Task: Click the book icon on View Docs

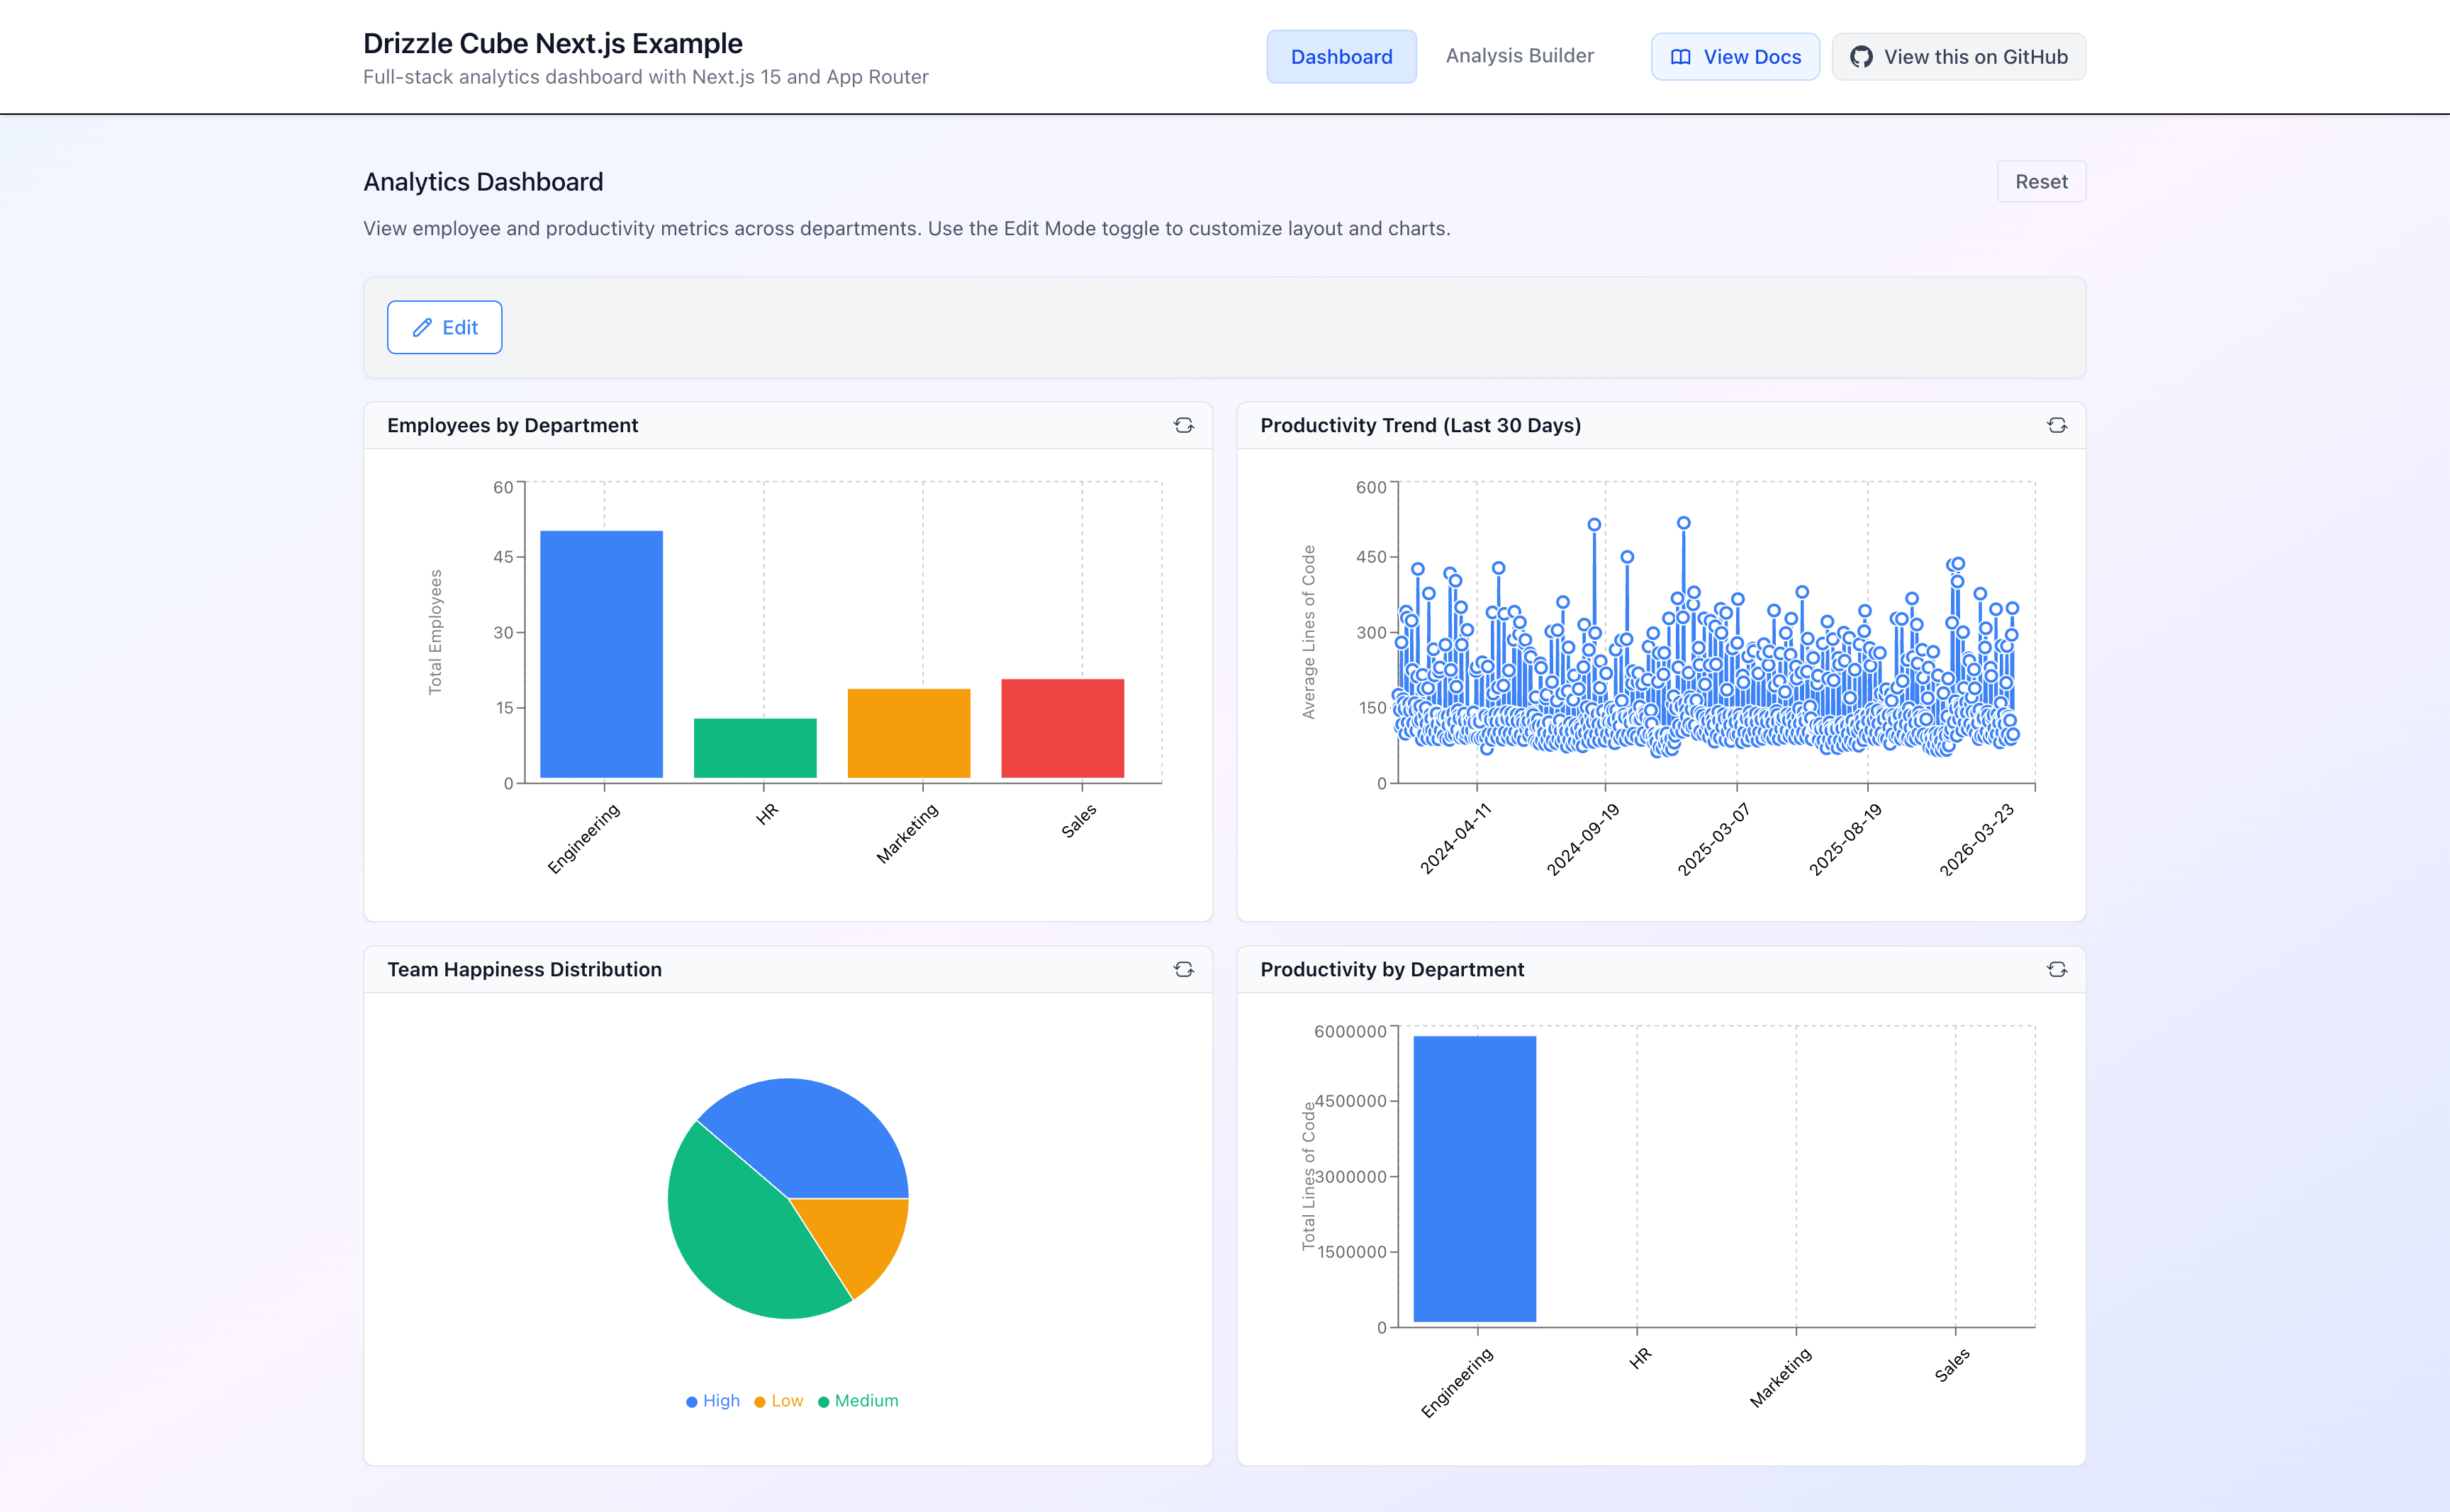Action: coord(1679,57)
